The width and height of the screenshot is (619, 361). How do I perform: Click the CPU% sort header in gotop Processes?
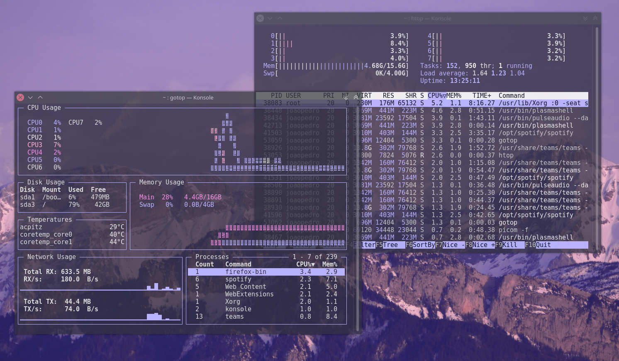click(305, 264)
